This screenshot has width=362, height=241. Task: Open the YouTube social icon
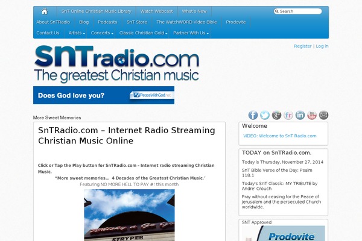point(312,115)
